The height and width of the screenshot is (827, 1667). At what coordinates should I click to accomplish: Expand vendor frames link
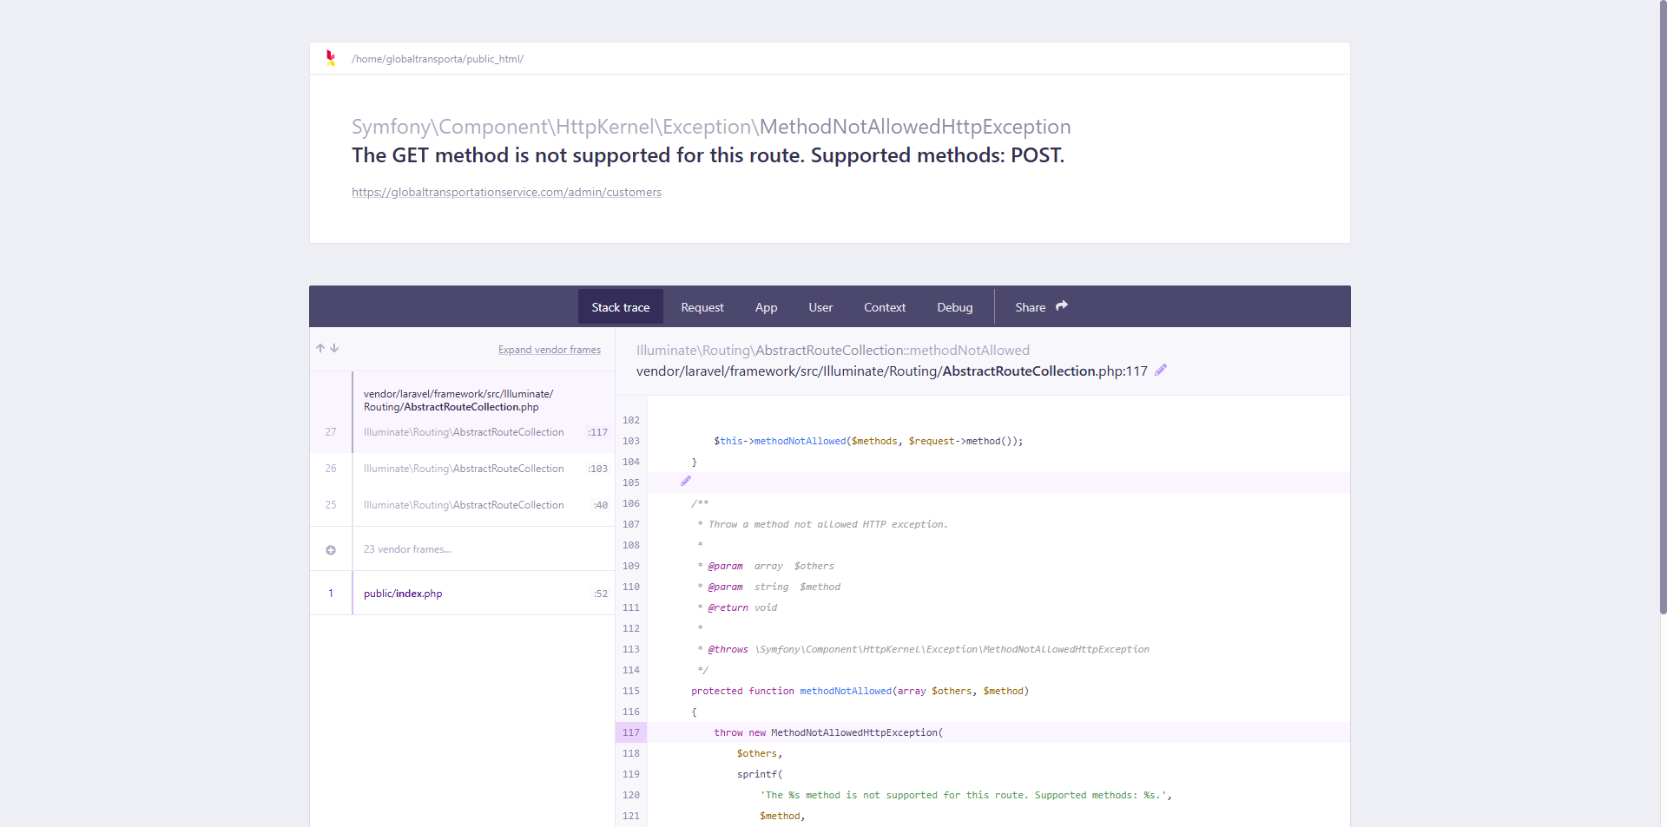pos(549,350)
